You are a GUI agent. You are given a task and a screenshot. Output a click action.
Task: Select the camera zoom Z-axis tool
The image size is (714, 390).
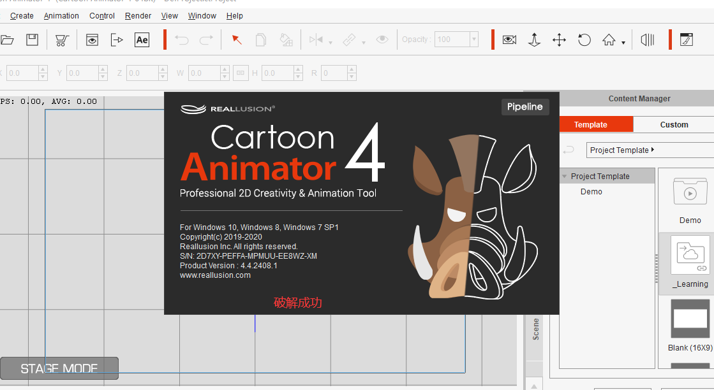(534, 40)
